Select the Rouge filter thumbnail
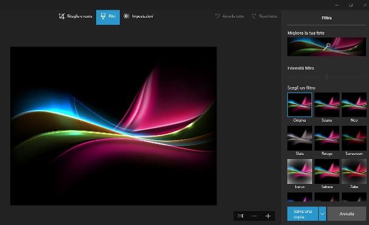The height and width of the screenshot is (225, 369). click(327, 138)
